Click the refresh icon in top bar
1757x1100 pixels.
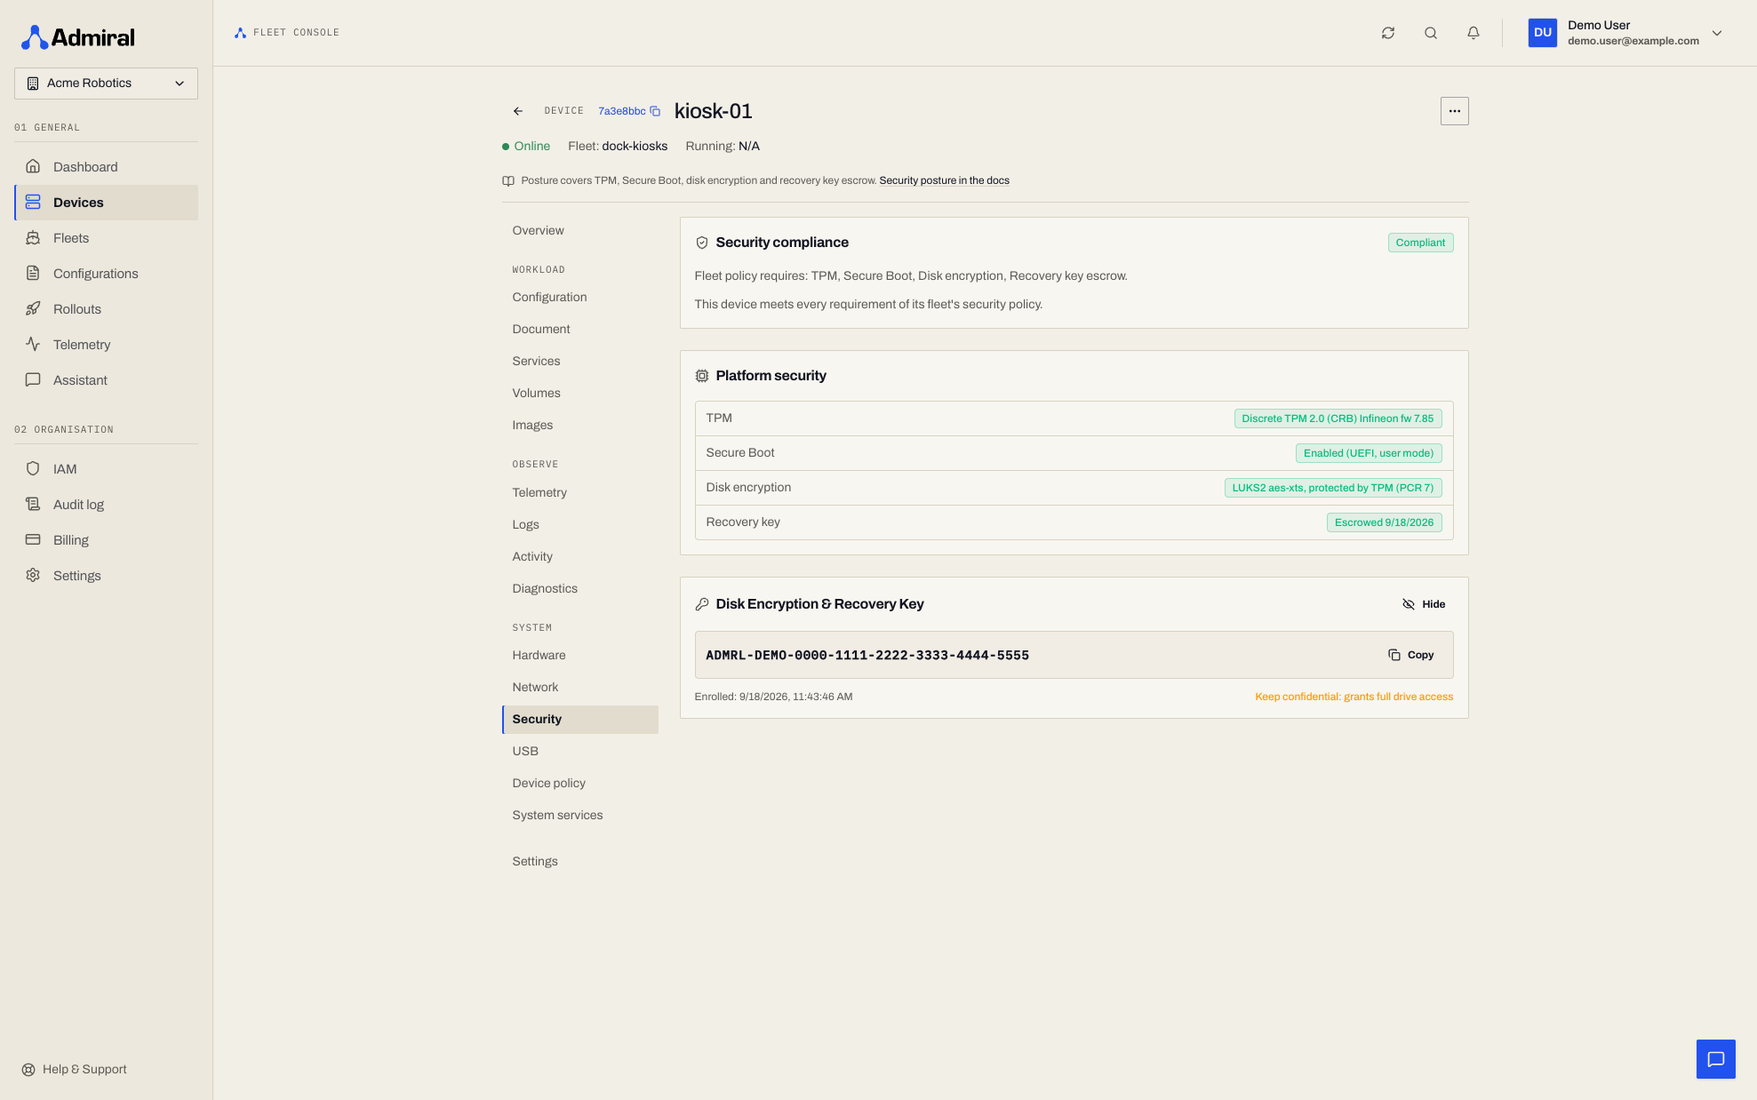[x=1388, y=33]
